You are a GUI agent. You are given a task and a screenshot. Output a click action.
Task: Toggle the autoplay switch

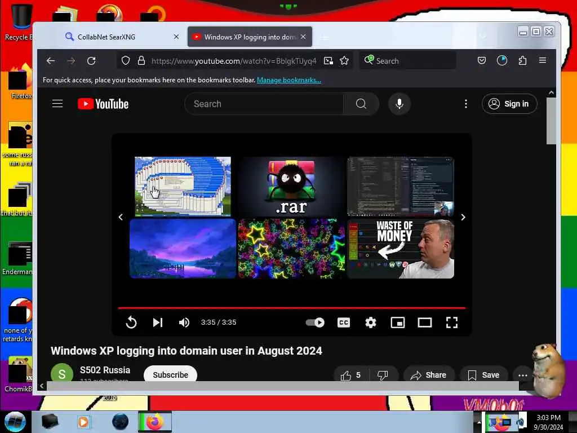point(315,322)
